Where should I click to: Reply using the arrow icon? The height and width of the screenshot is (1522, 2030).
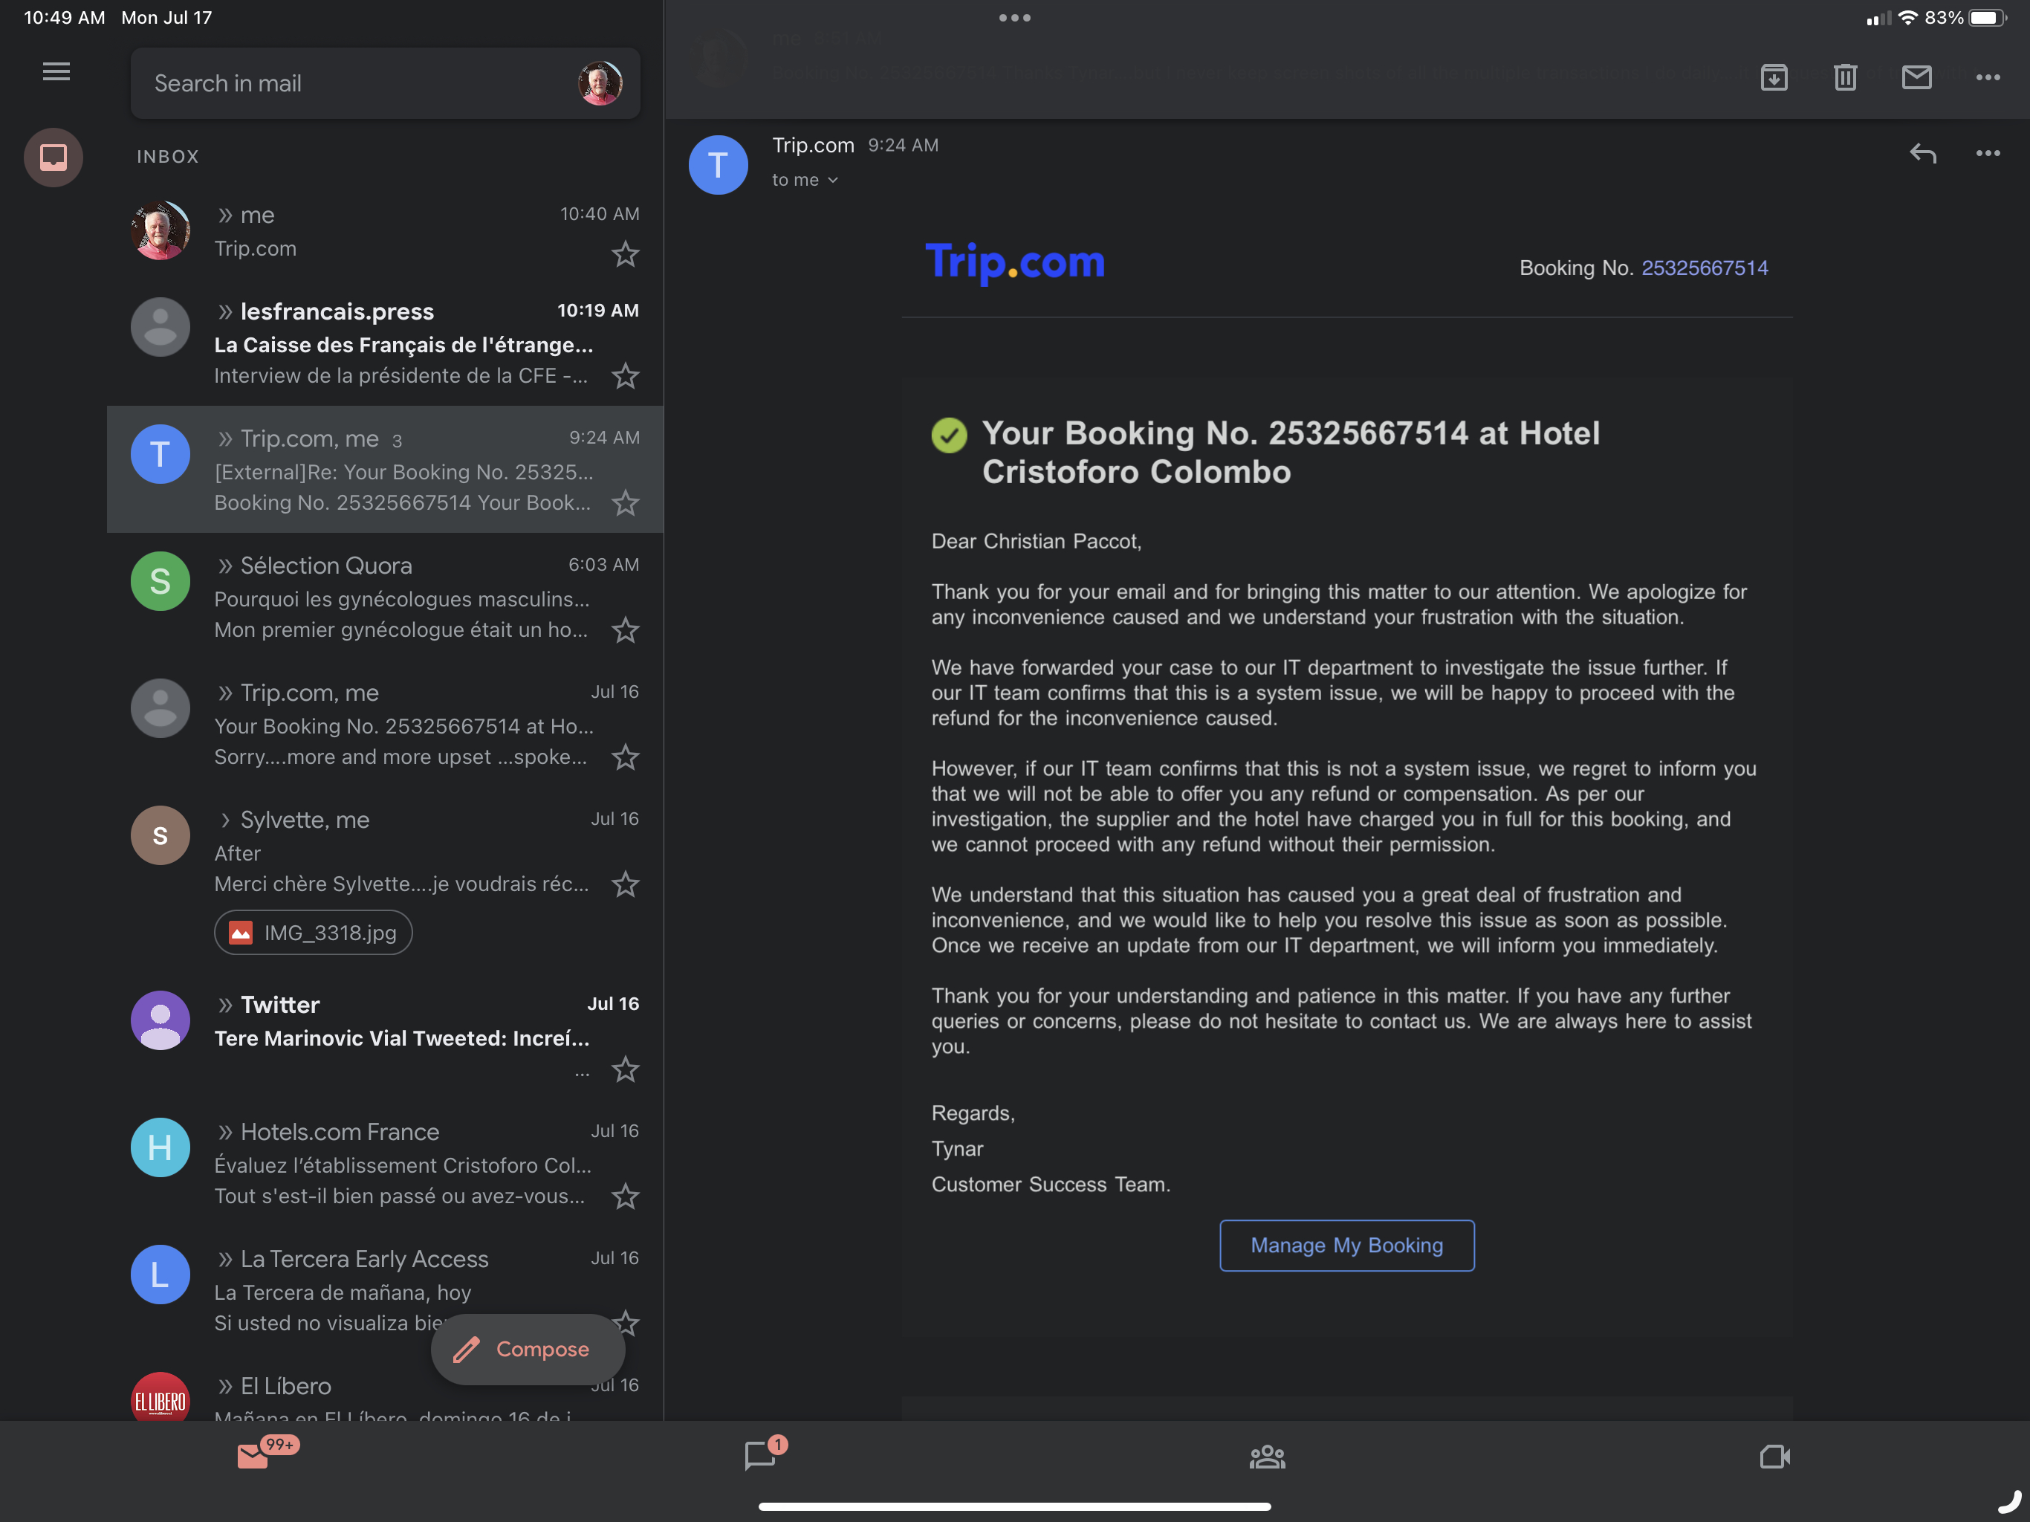pos(1922,153)
